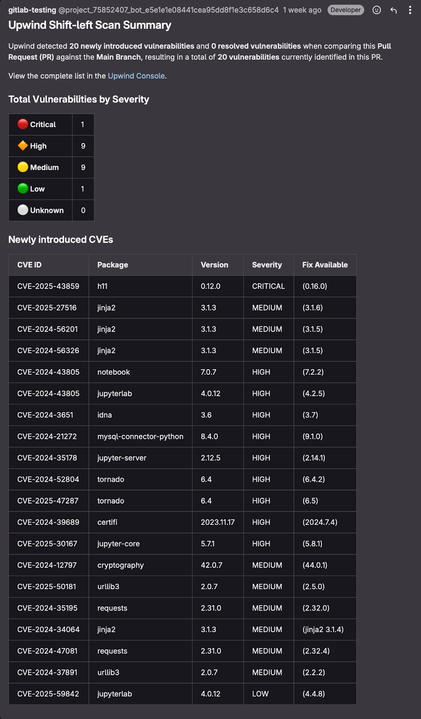Open the more actions kebab menu

(x=410, y=10)
